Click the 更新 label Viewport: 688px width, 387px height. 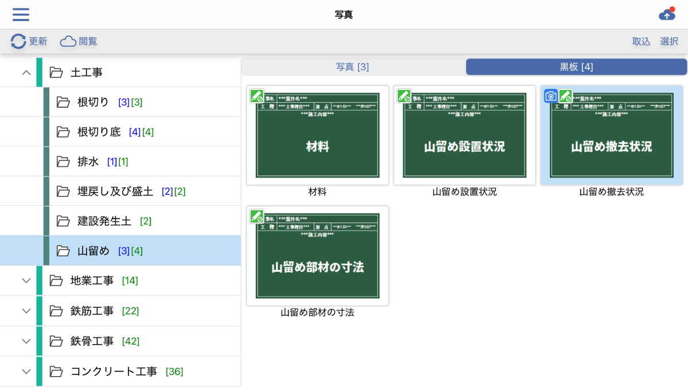coord(38,41)
